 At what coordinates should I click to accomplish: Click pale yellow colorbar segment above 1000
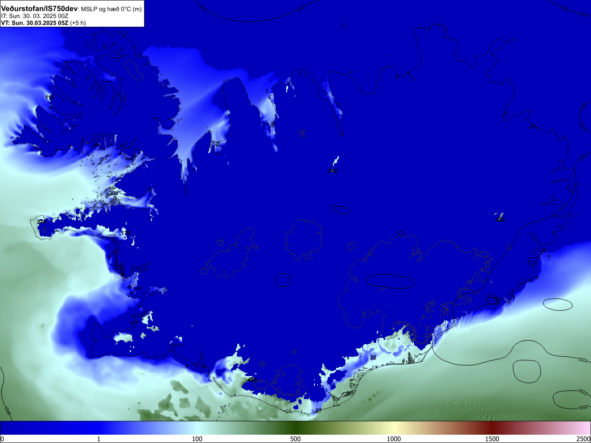[x=394, y=428]
